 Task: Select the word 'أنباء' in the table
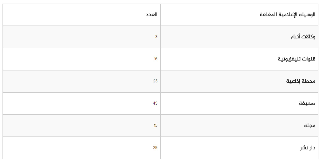pyautogui.click(x=296, y=37)
